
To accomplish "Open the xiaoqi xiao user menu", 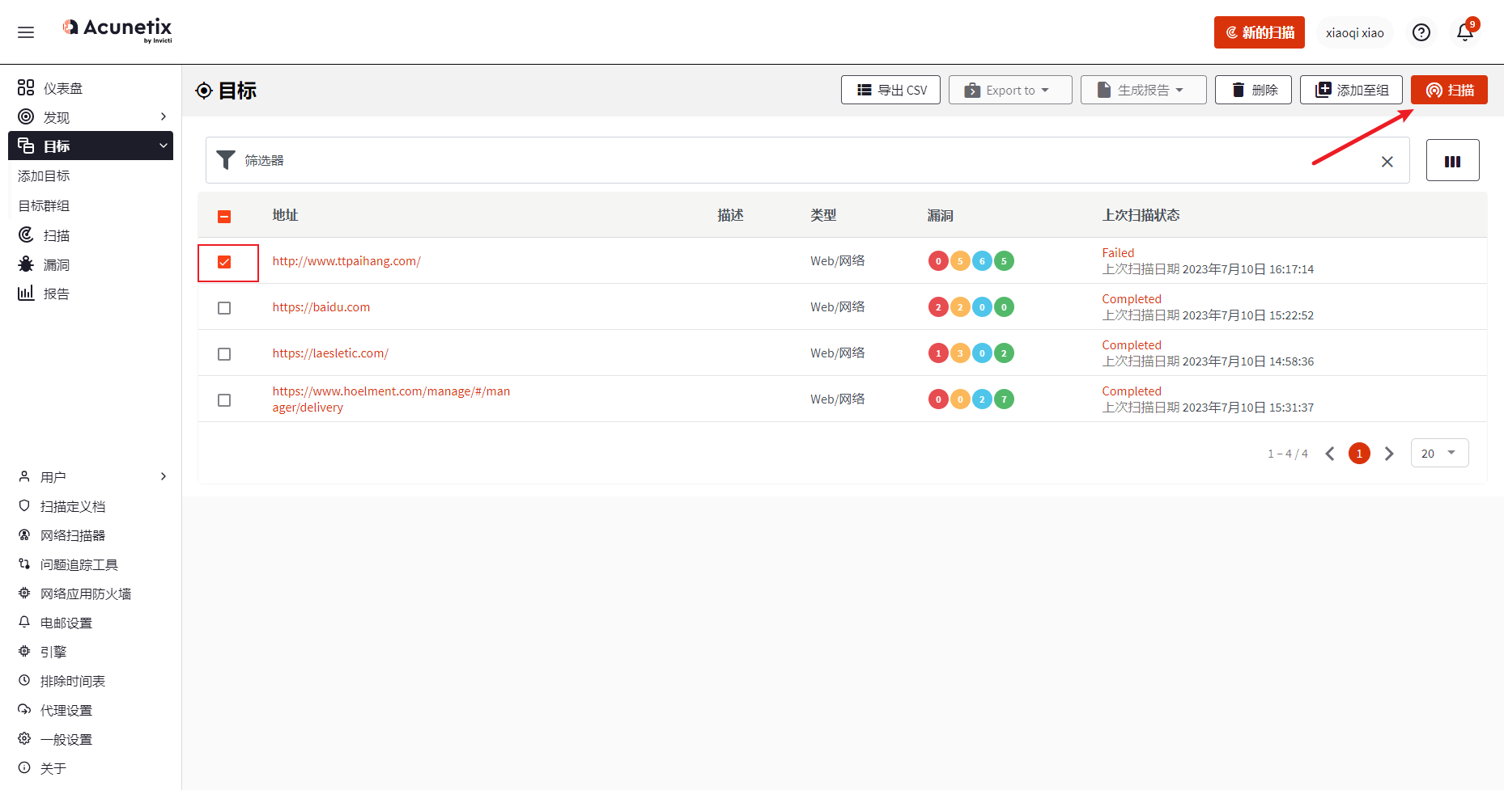I will (1354, 32).
